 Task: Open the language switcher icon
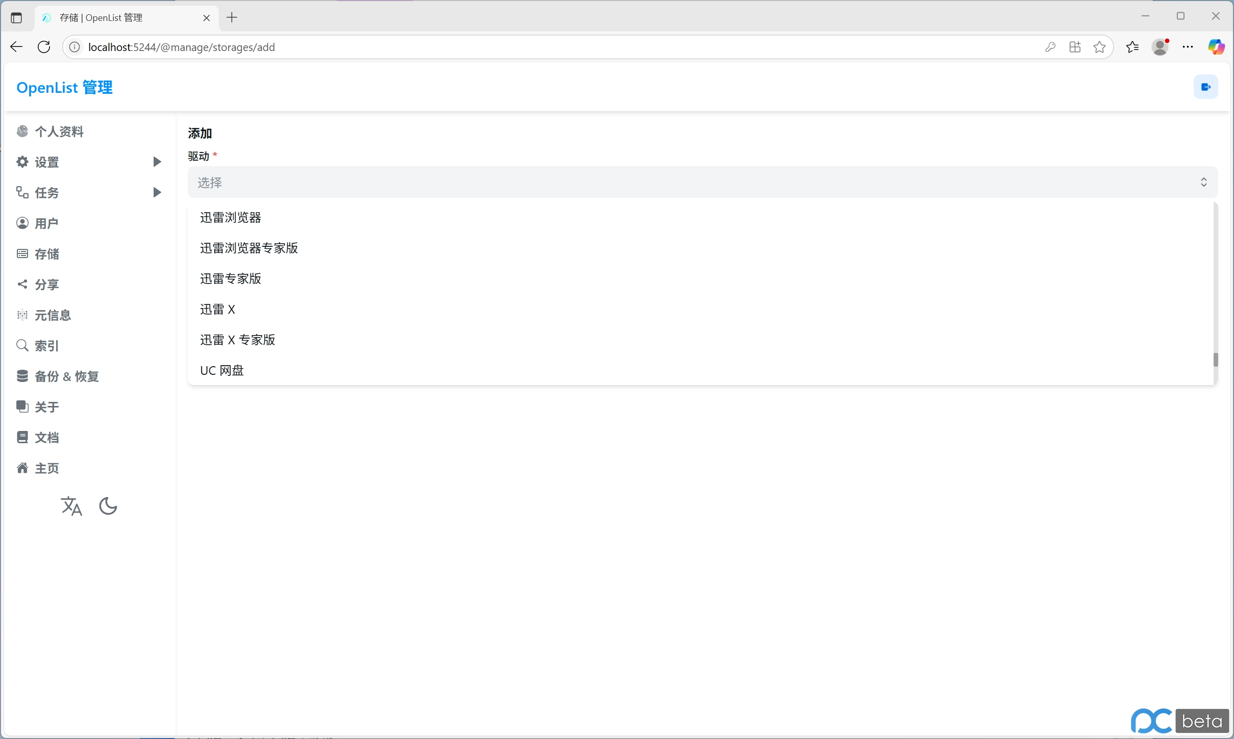click(x=71, y=506)
